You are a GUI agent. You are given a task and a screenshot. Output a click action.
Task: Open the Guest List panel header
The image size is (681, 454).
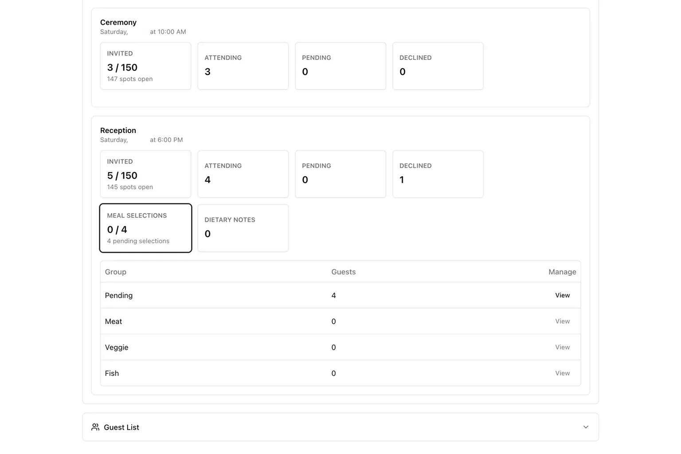tap(340, 427)
